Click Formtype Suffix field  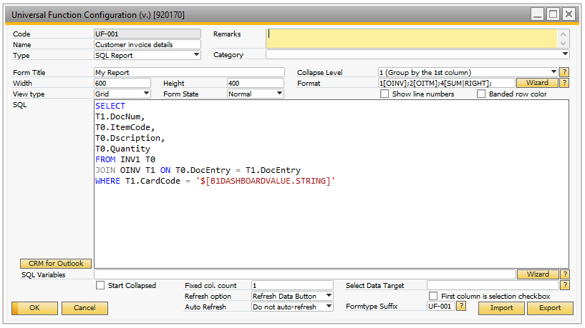click(441, 306)
